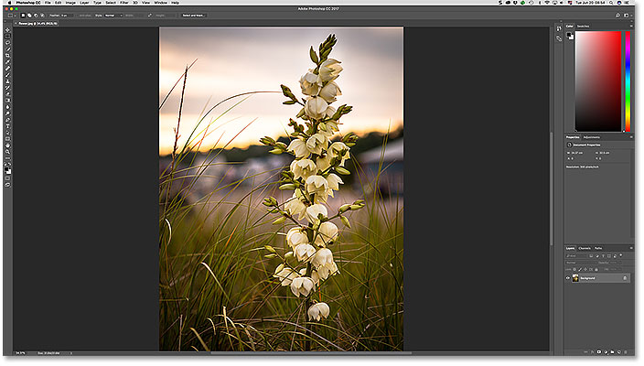Screen dimensions: 644x366
Task: Select the Gradient tool
Action: coord(7,101)
